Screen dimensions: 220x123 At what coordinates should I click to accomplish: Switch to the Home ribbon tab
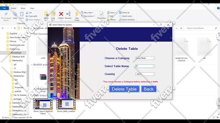point(14,8)
